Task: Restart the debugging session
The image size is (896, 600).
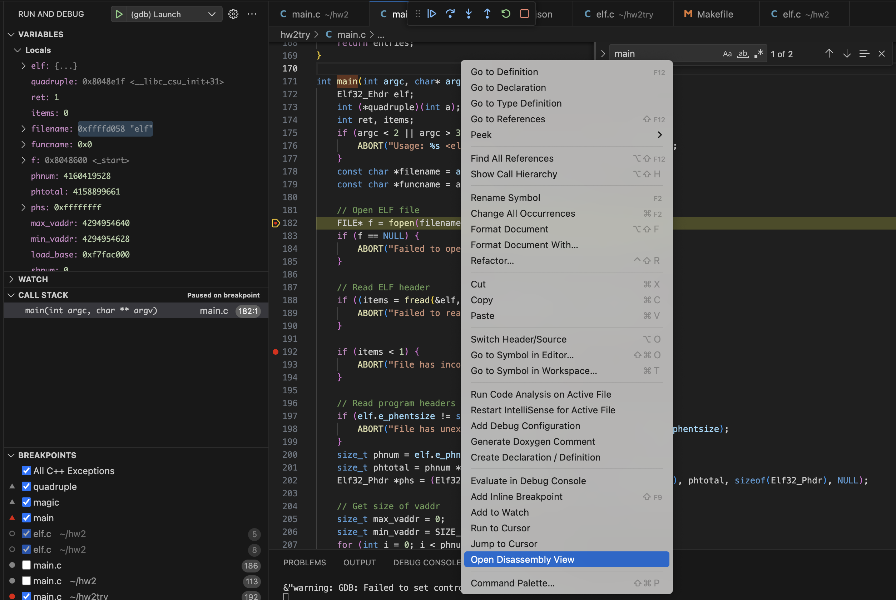Action: coord(506,14)
